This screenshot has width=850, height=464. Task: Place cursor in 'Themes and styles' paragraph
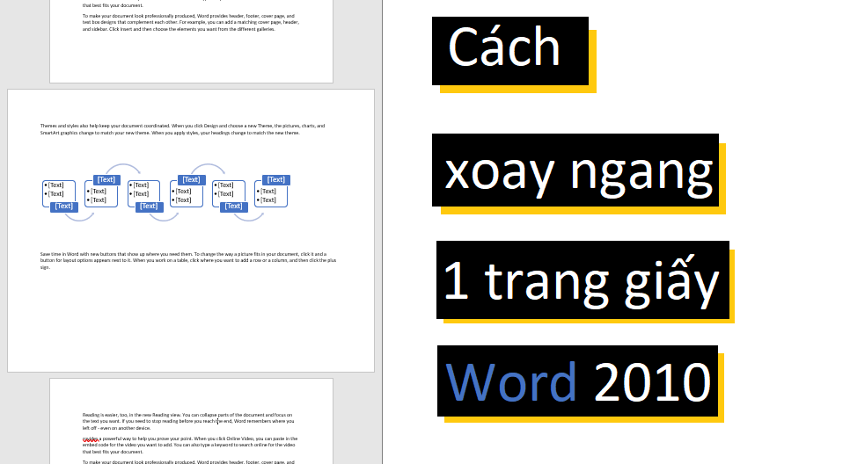tap(176, 129)
